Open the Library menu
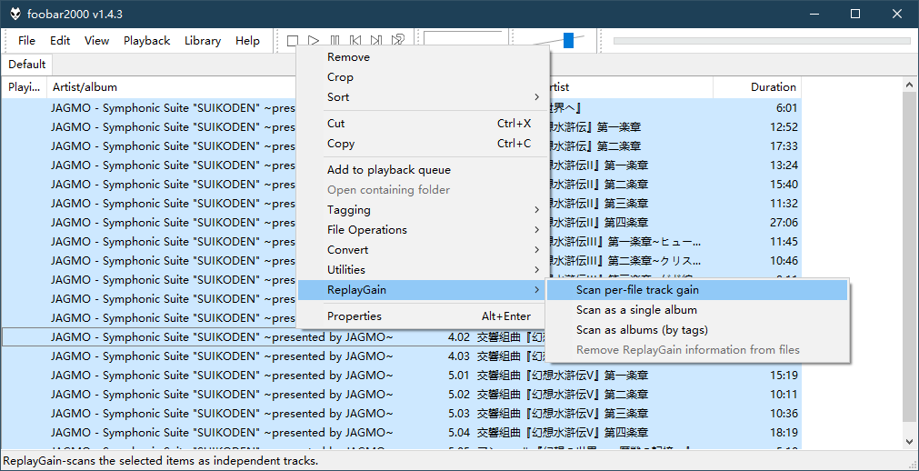 [x=202, y=41]
